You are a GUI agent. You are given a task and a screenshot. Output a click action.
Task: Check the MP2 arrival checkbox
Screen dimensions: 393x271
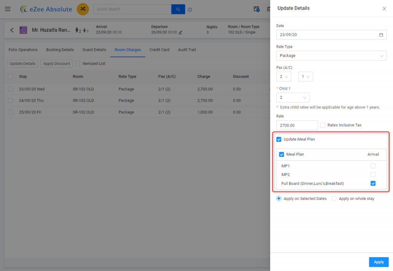click(373, 175)
